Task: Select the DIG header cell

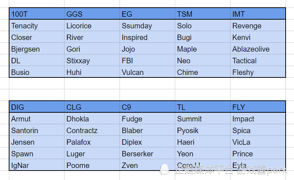Action: (x=36, y=107)
